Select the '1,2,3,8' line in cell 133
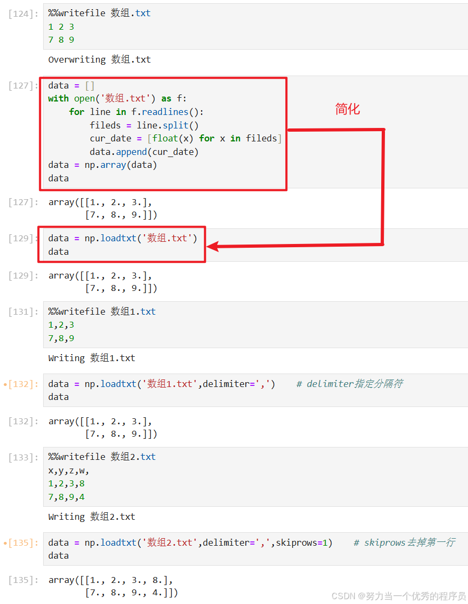The height and width of the screenshot is (604, 468). click(66, 484)
